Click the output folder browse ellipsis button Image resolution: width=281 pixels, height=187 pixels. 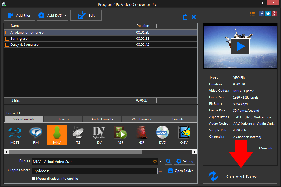pos(160,171)
